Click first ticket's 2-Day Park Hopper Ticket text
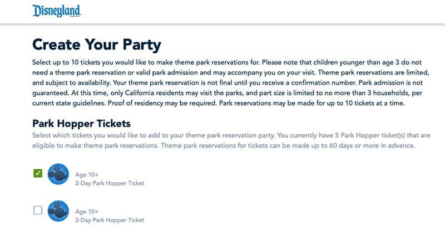This screenshot has height=231, width=445. click(x=110, y=183)
